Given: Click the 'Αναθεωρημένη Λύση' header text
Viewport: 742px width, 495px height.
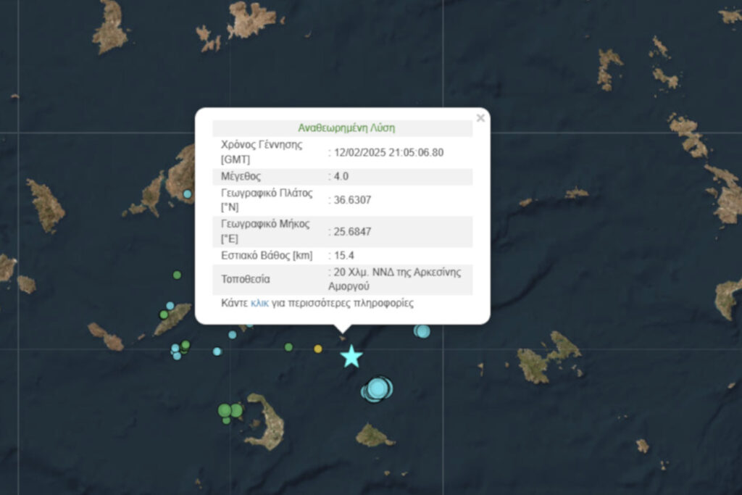Looking at the screenshot, I should click(x=346, y=128).
